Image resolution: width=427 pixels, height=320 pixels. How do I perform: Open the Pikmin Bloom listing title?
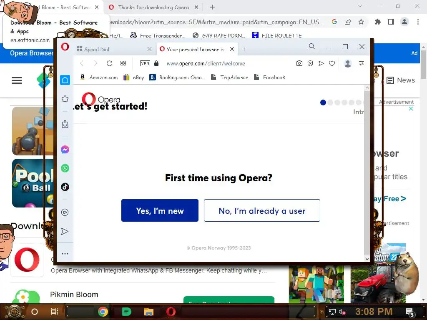tap(74, 295)
